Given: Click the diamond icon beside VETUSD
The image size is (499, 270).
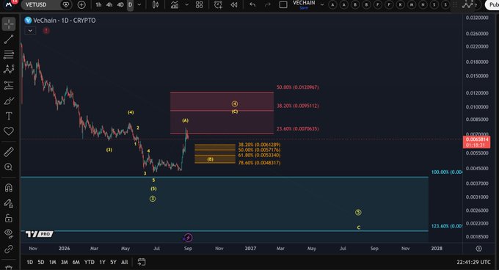Looking at the screenshot, I should pos(66,5).
